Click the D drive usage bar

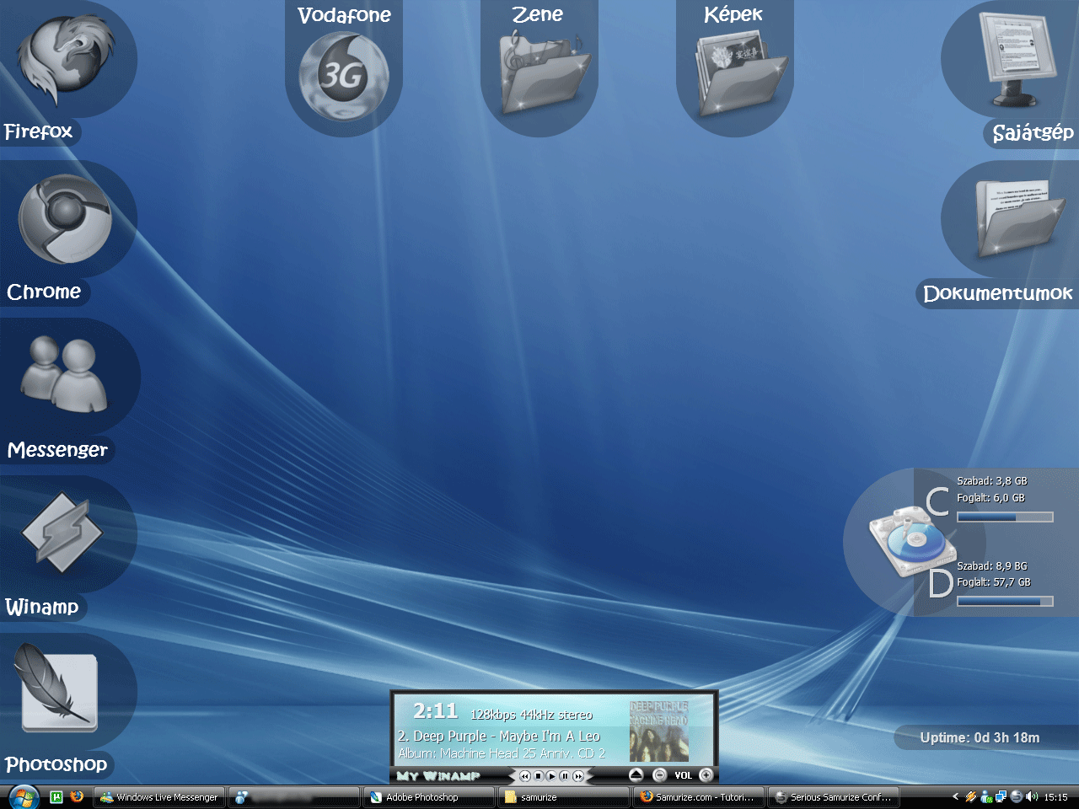[1006, 602]
